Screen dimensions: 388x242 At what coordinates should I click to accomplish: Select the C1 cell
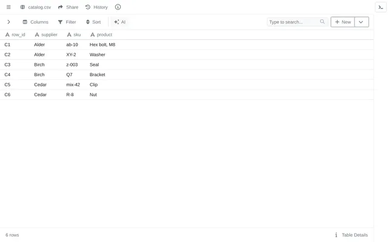coord(7,45)
